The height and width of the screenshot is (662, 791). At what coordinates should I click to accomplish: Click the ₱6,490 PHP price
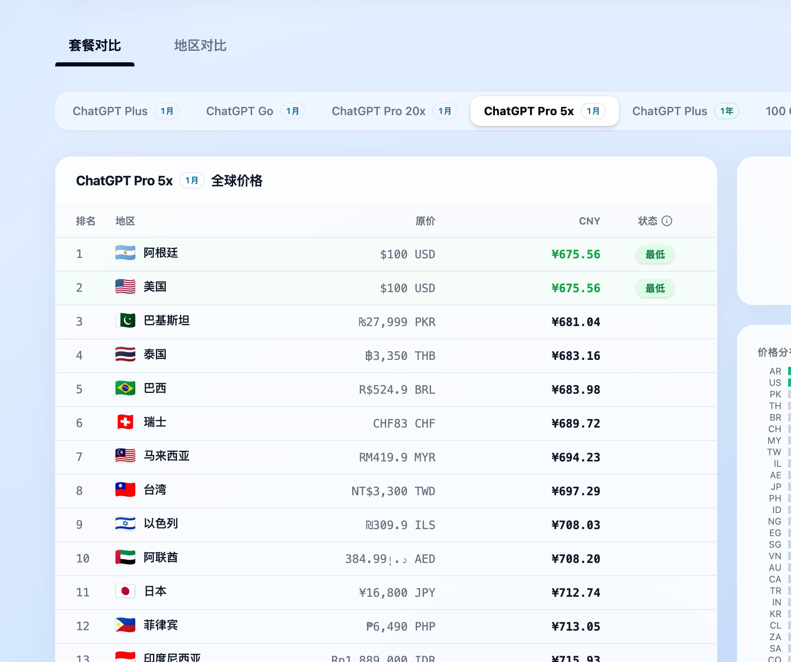(400, 627)
